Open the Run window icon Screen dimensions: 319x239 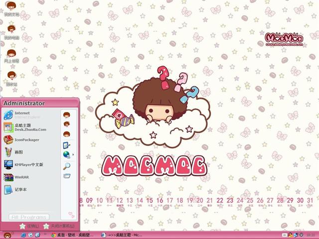(66, 176)
